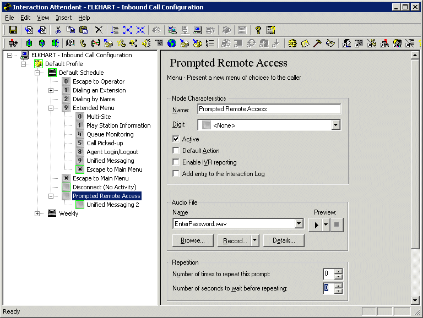Click the yellow question mark Help icon
The height and width of the screenshot is (318, 423).
tap(258, 30)
